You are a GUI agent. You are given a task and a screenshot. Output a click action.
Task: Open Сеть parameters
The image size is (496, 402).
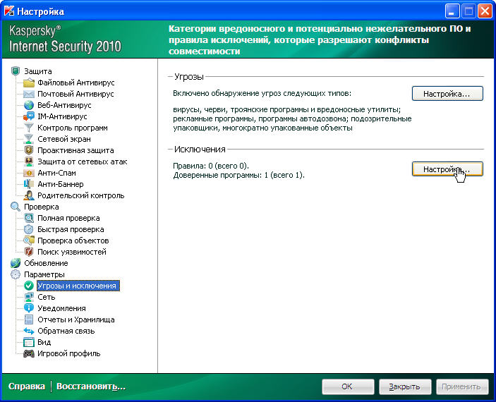46,297
